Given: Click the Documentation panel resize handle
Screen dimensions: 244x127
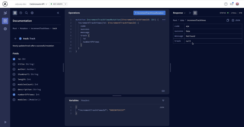Looking at the screenshot, I should pos(63,67).
